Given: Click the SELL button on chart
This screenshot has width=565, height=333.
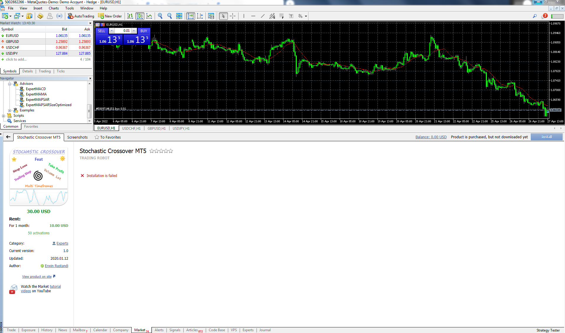Looking at the screenshot, I should (x=102, y=31).
